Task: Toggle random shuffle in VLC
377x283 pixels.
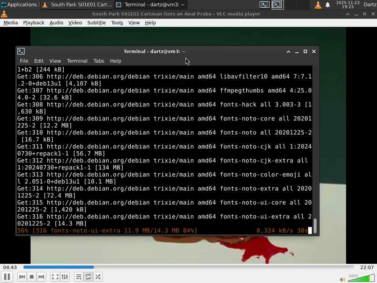Action: pyautogui.click(x=98, y=277)
